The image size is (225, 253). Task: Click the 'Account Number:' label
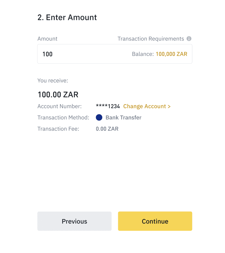[59, 106]
